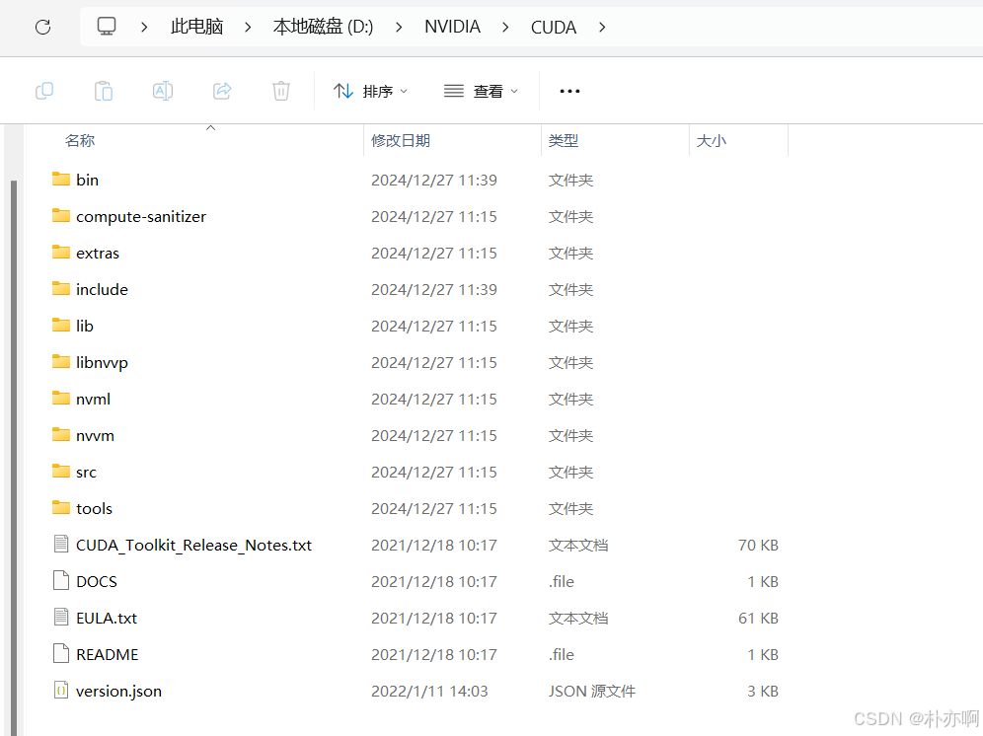
Task: Open the 查看 view dropdown
Action: [482, 91]
